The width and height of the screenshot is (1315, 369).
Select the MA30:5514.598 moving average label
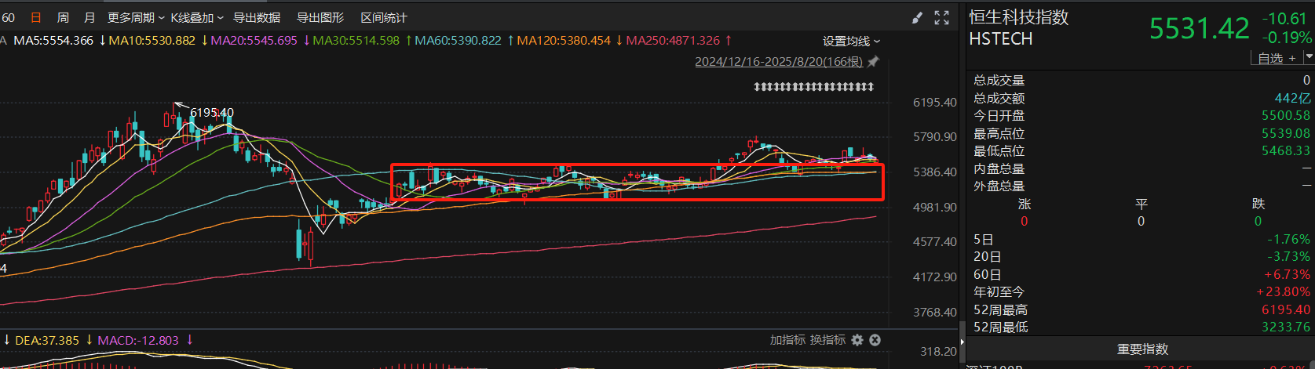coord(356,40)
